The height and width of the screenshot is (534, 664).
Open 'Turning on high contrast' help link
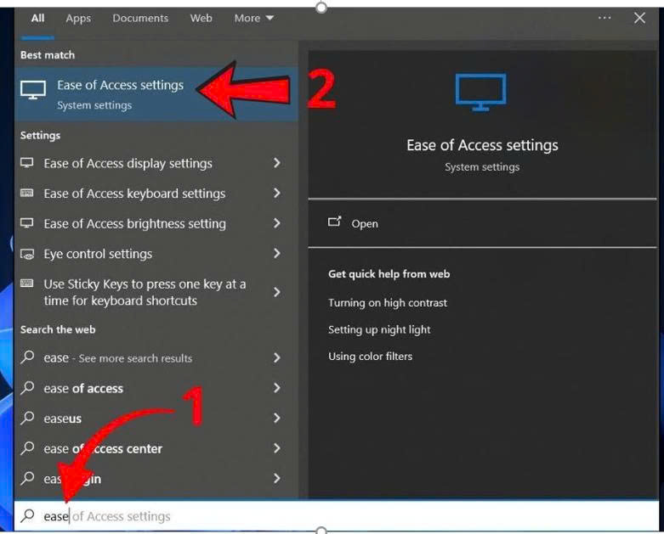(387, 303)
